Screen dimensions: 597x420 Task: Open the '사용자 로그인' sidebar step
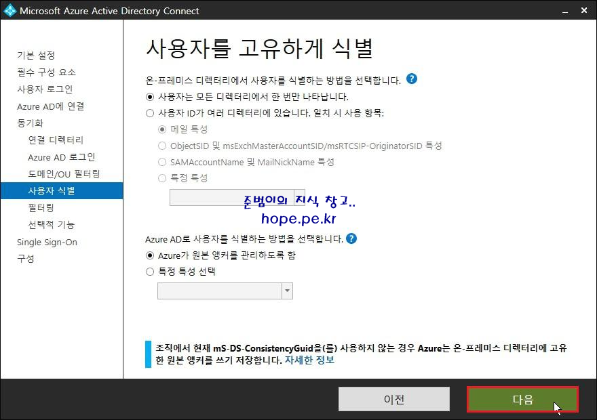click(x=45, y=89)
